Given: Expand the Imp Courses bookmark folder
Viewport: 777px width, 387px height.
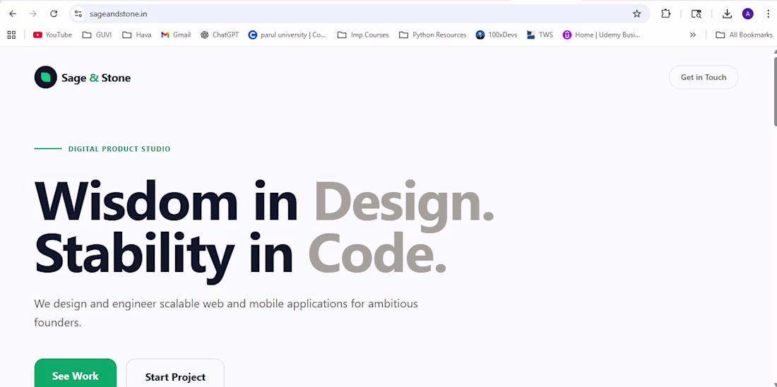Looking at the screenshot, I should point(363,35).
